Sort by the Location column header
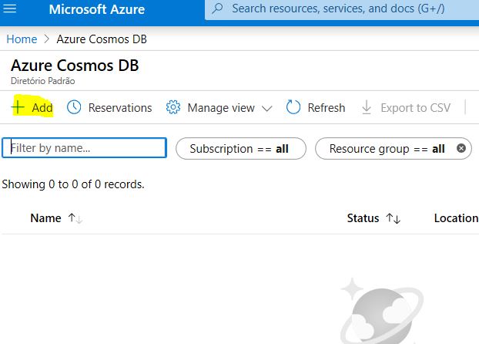 tap(457, 218)
